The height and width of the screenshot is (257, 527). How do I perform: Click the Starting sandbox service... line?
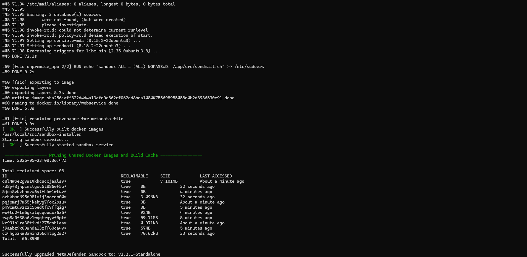(x=35, y=140)
